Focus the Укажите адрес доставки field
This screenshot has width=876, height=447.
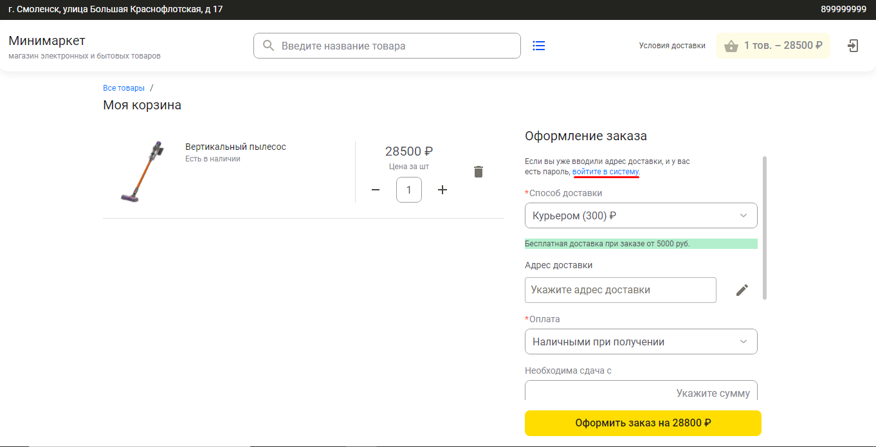(620, 290)
